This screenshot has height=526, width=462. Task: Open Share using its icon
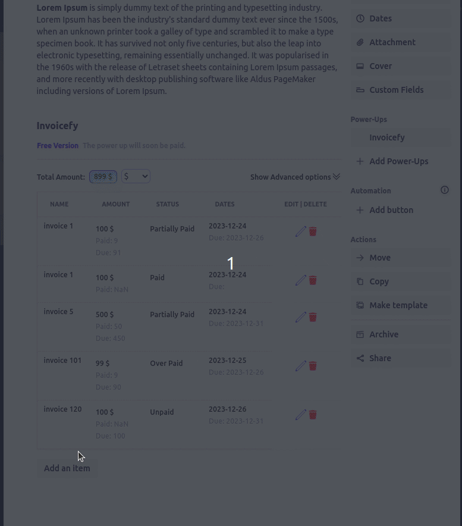[x=360, y=358]
